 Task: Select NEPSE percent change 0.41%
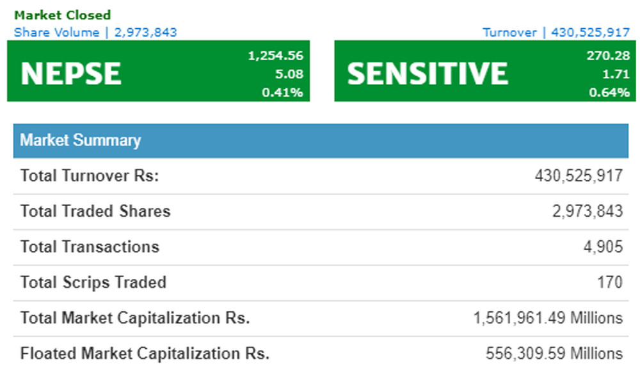[282, 92]
